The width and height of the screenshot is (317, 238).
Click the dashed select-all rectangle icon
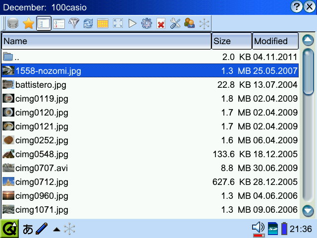[x=117, y=23]
